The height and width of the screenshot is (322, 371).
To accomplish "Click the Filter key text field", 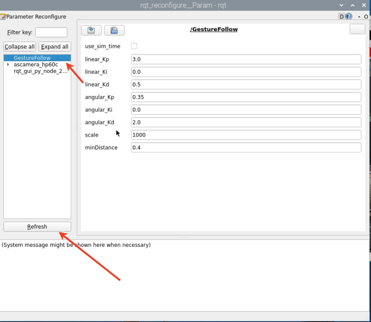I will (x=51, y=32).
